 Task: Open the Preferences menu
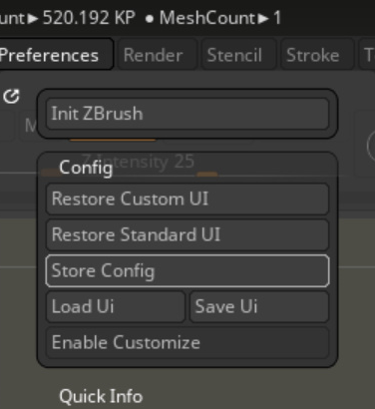pyautogui.click(x=55, y=55)
